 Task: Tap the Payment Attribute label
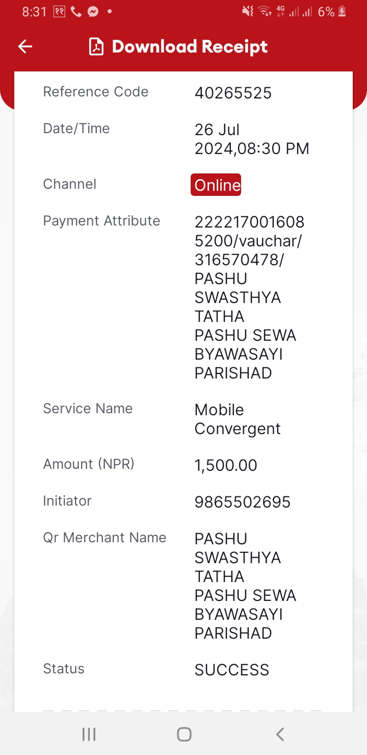point(101,221)
